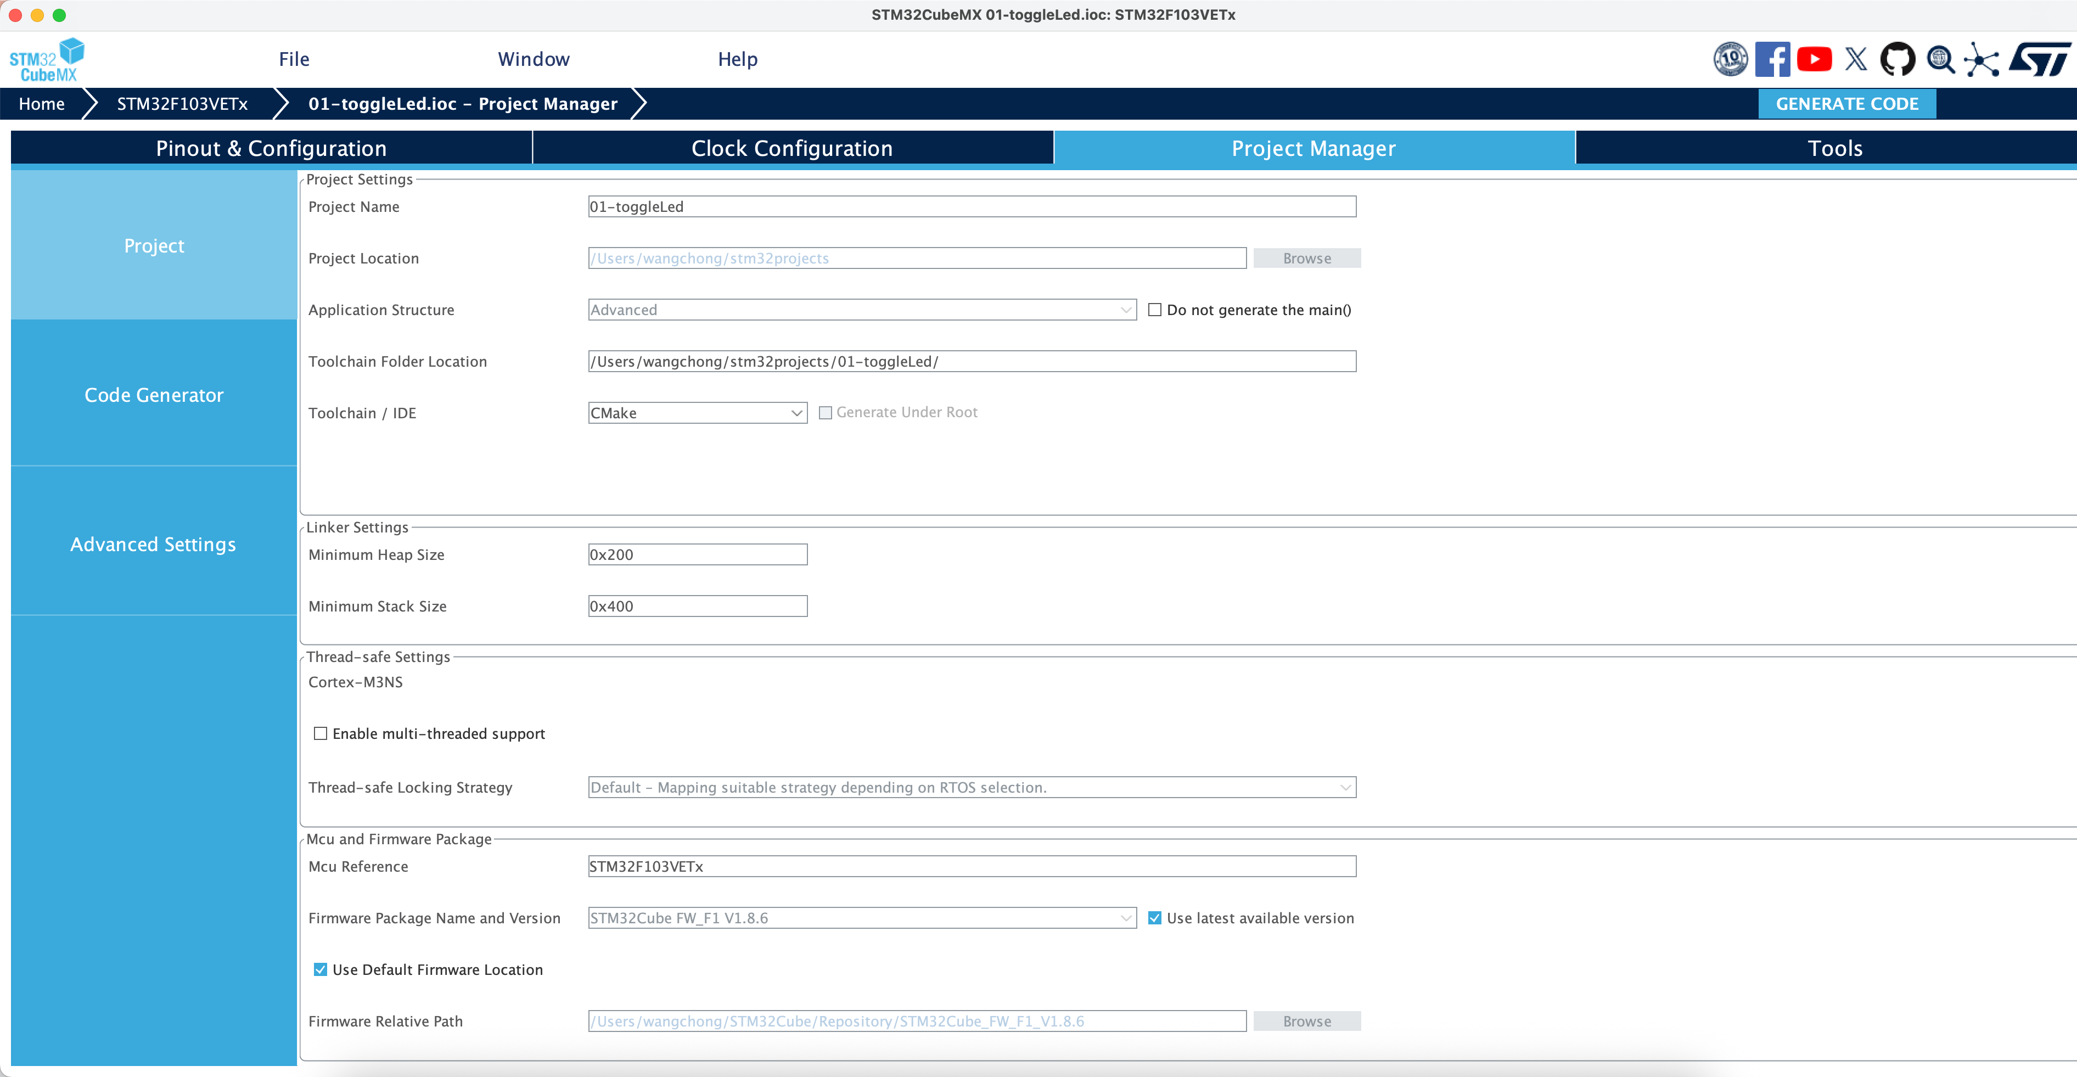Open the Toolchain / IDE dropdown showing CMake
2077x1077 pixels.
tap(698, 413)
